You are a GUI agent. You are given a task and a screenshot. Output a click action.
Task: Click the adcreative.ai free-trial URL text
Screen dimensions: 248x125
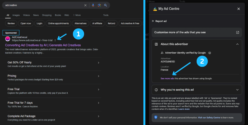tap(32, 40)
